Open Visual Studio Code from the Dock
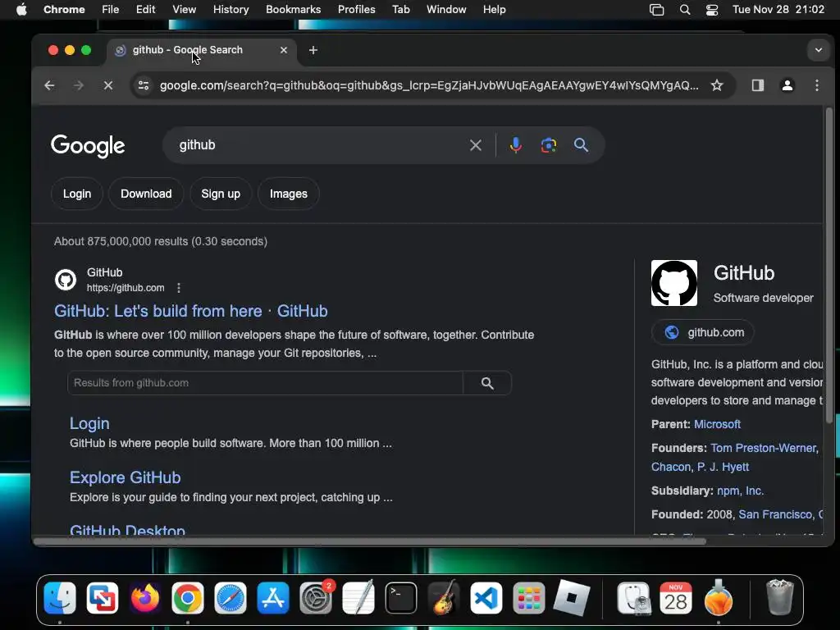This screenshot has height=630, width=840. pos(486,598)
